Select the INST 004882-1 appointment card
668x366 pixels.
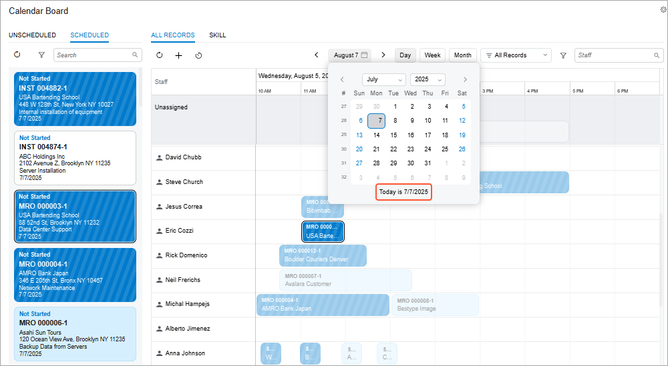tap(75, 99)
